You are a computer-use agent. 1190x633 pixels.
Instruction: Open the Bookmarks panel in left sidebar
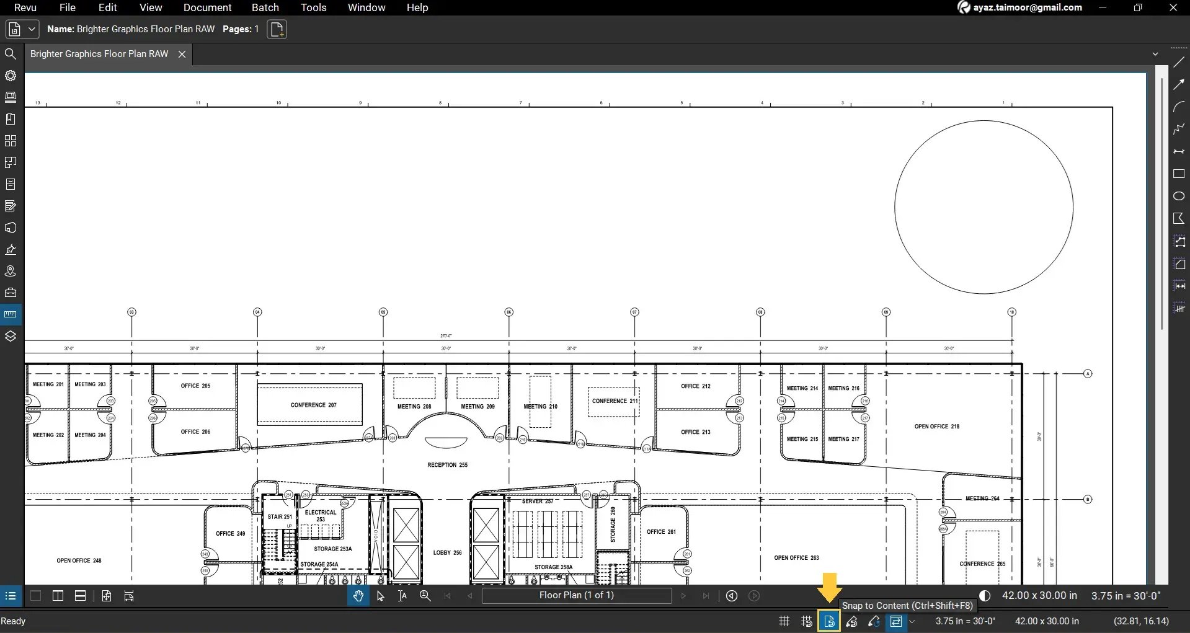coord(11,118)
